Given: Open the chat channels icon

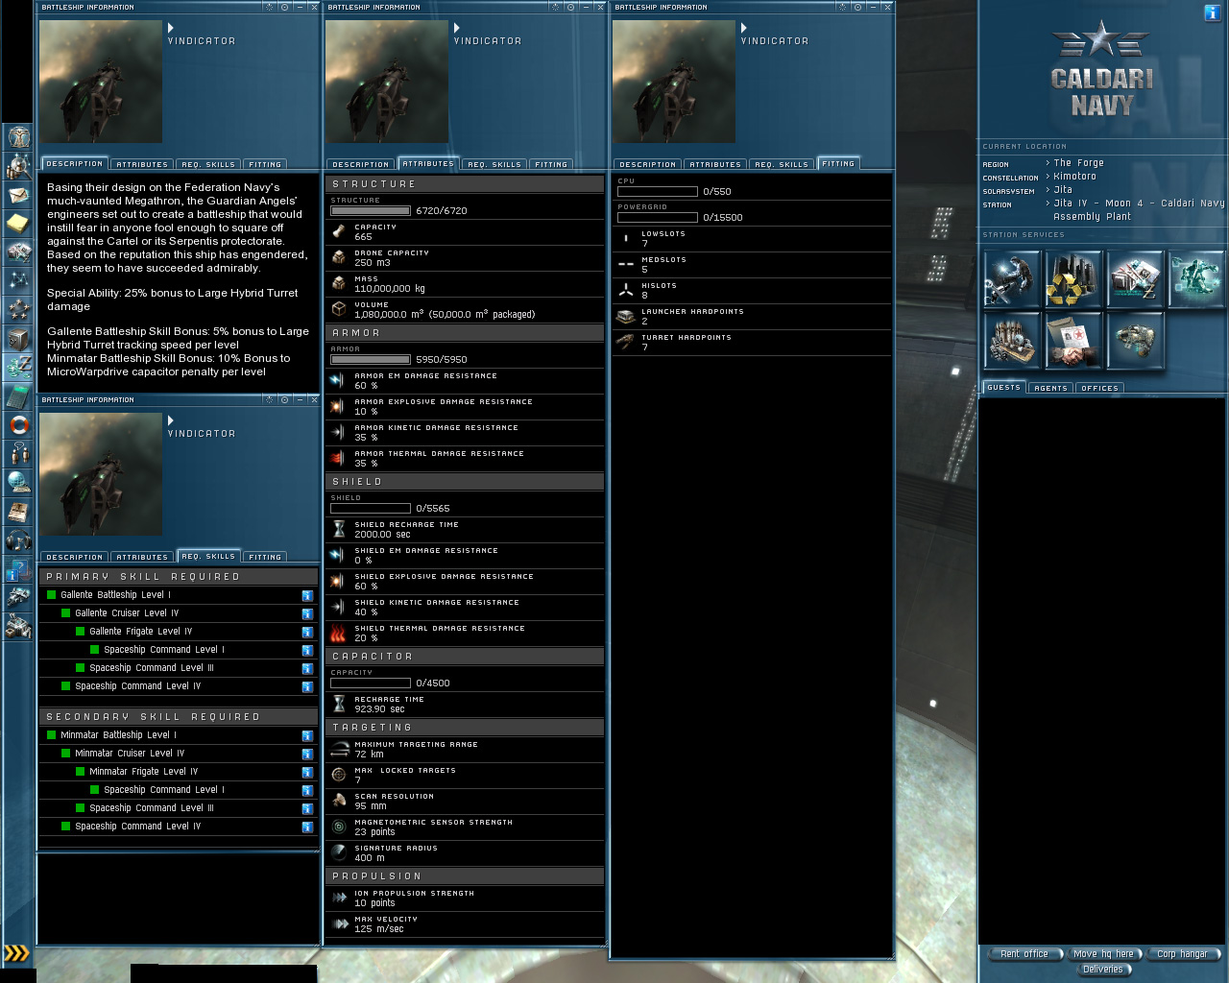Looking at the screenshot, I should [18, 454].
